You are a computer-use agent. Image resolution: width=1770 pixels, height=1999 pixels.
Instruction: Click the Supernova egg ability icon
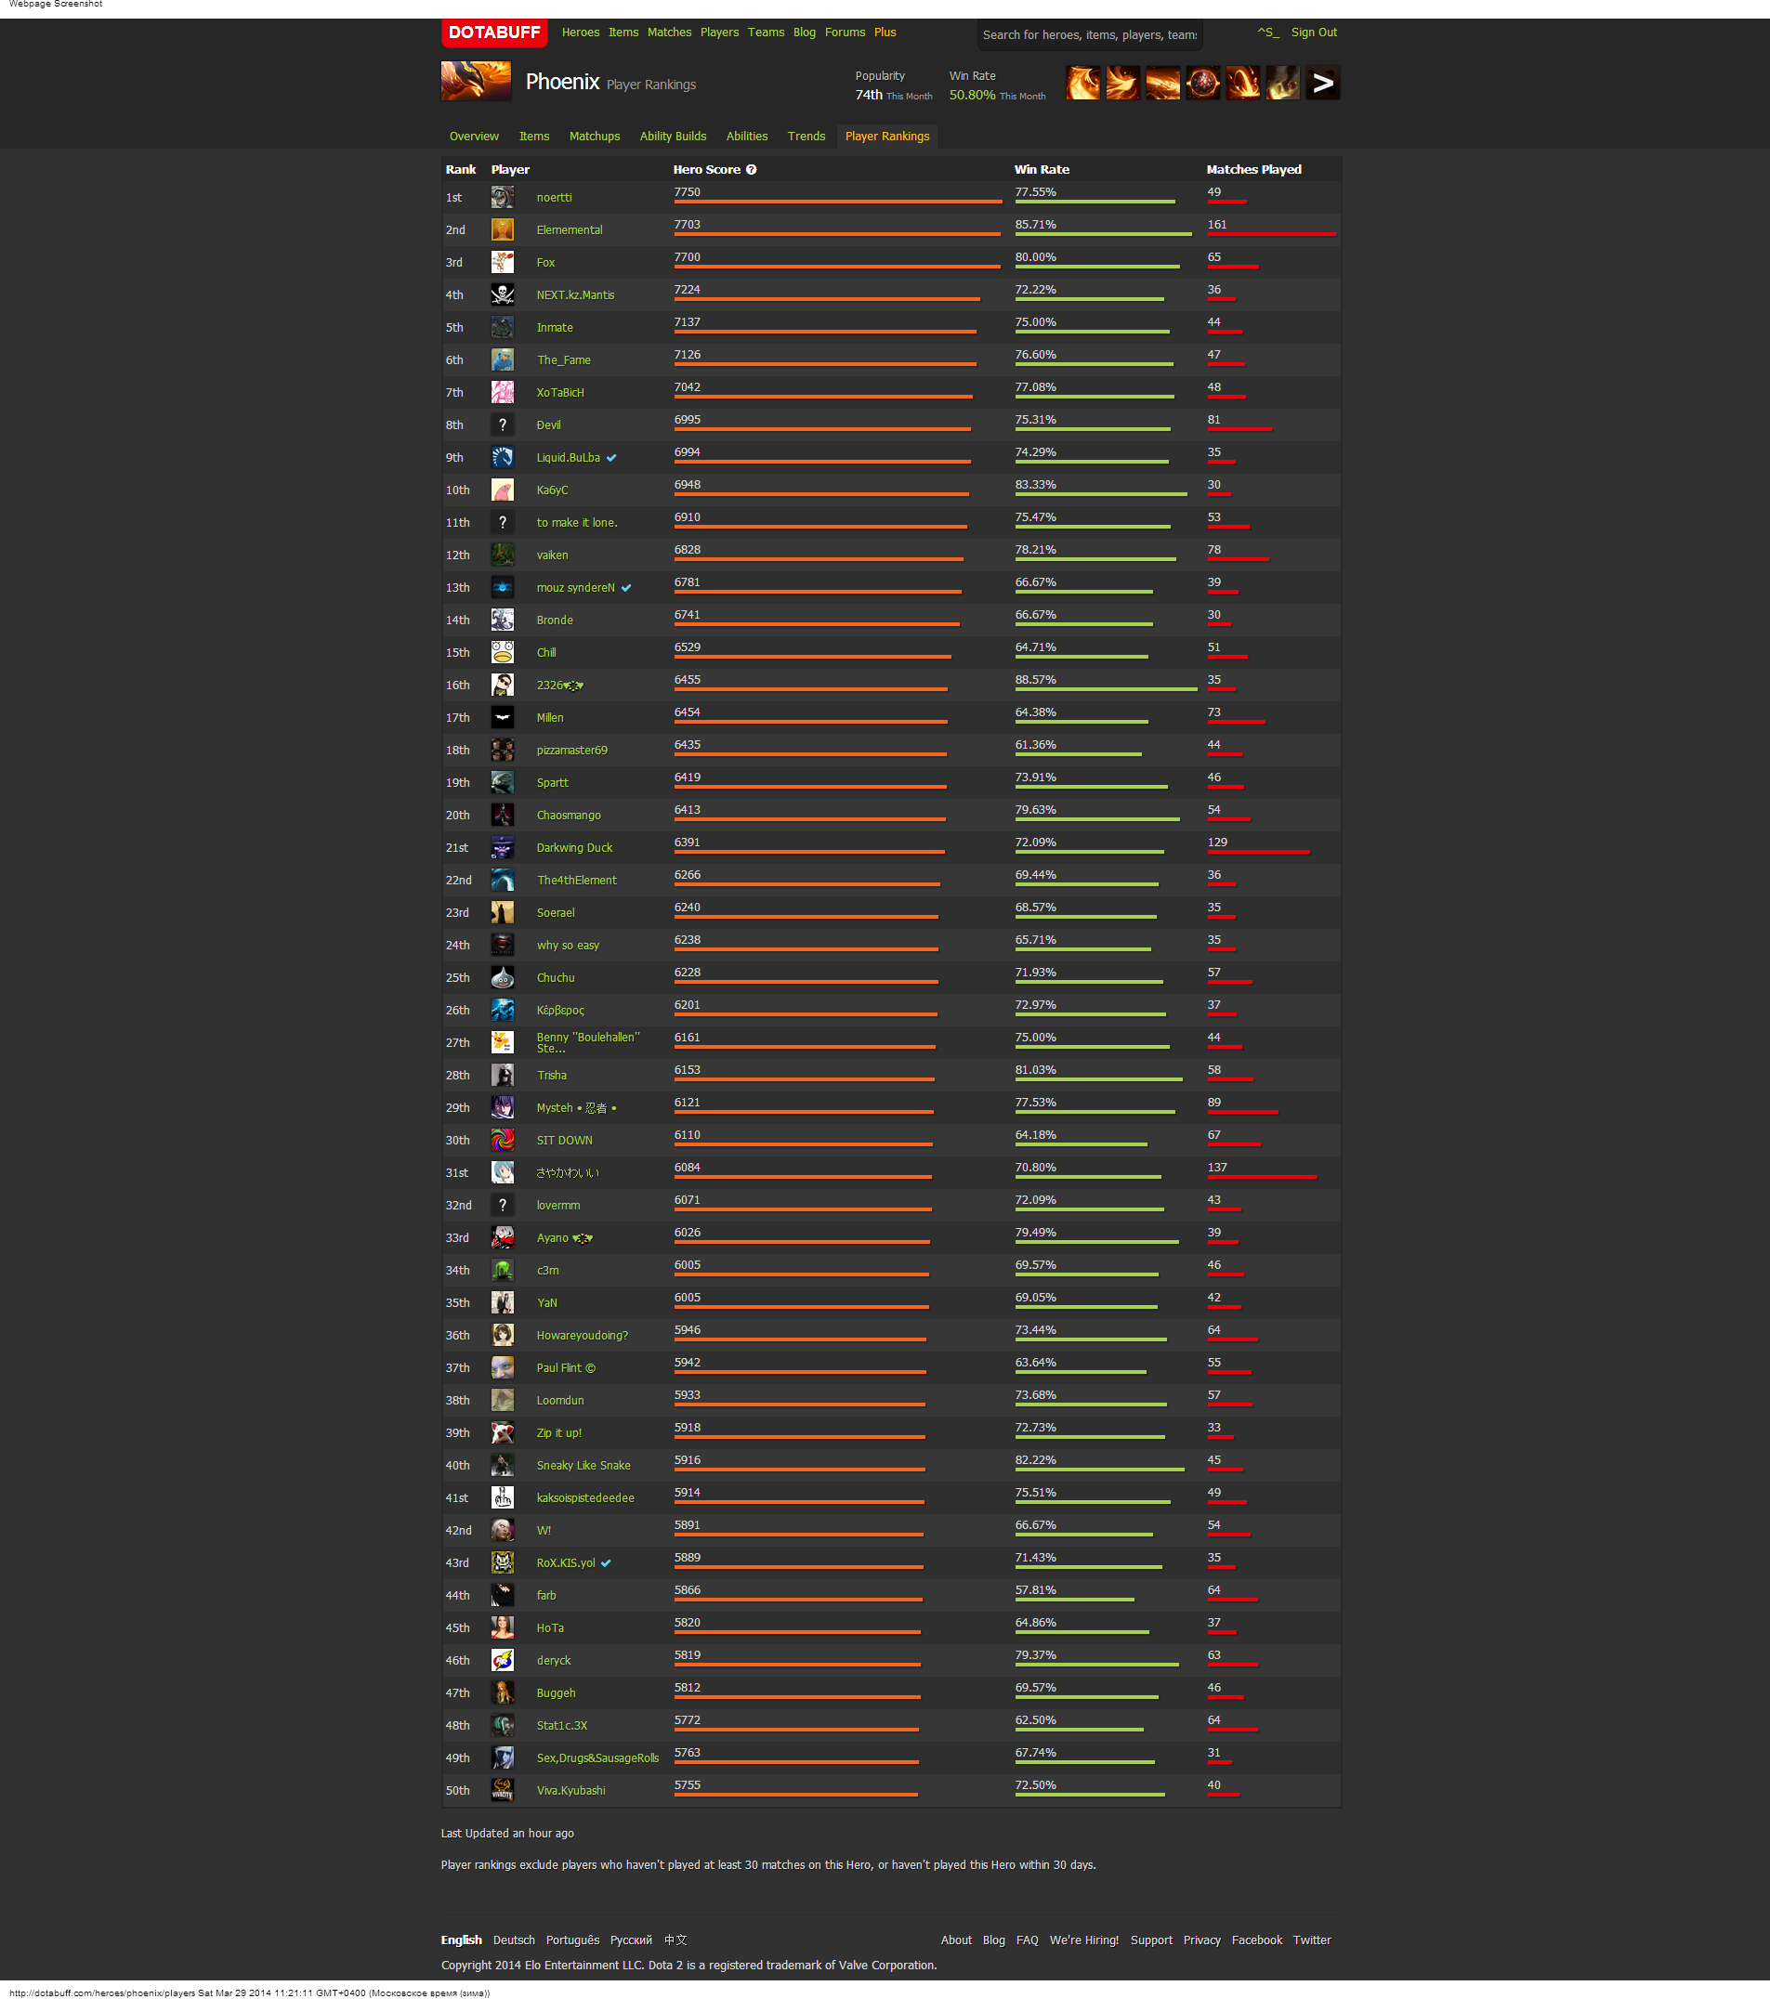point(1202,83)
